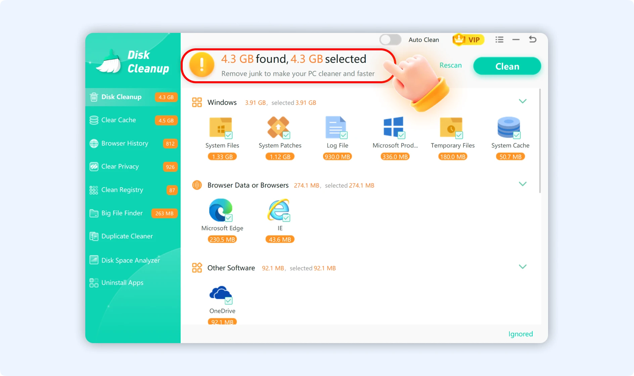
Task: Open the Clean Registry tool
Action: pyautogui.click(x=122, y=190)
